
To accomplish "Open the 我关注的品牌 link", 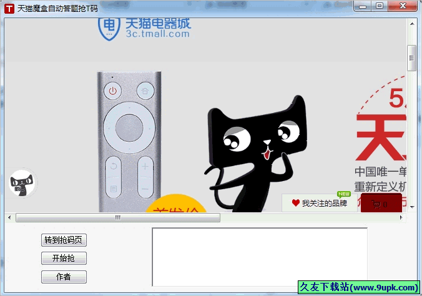I will pos(320,203).
